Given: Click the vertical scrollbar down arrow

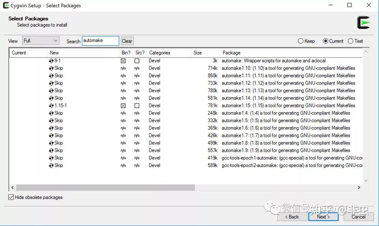Looking at the screenshot, I should tap(366, 181).
